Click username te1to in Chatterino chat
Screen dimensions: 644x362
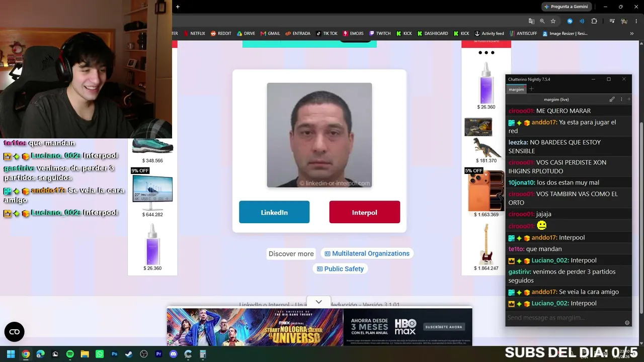point(516,249)
